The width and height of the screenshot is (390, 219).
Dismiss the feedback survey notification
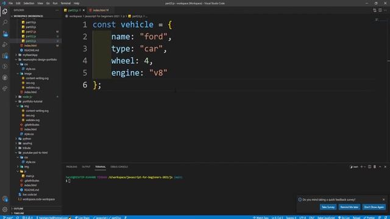[383, 200]
